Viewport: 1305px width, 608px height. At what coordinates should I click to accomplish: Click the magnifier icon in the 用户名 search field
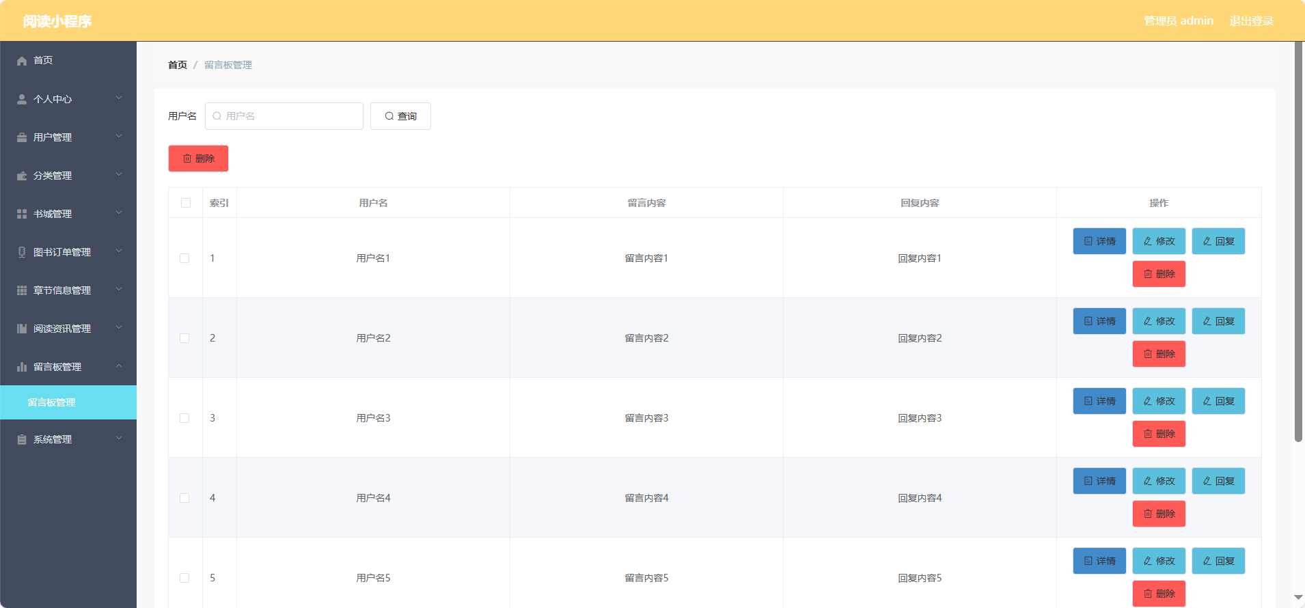click(x=217, y=116)
